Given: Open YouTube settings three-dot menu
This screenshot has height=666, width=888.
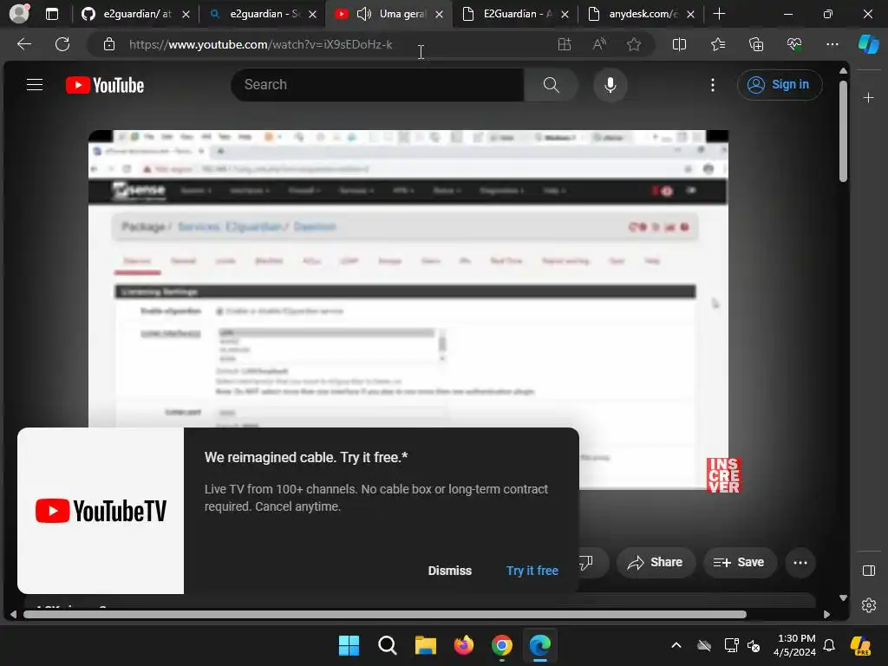Looking at the screenshot, I should (x=713, y=85).
